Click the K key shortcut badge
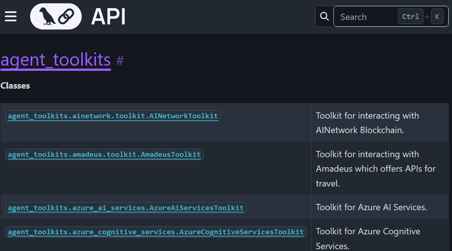452x251 pixels. [x=437, y=16]
